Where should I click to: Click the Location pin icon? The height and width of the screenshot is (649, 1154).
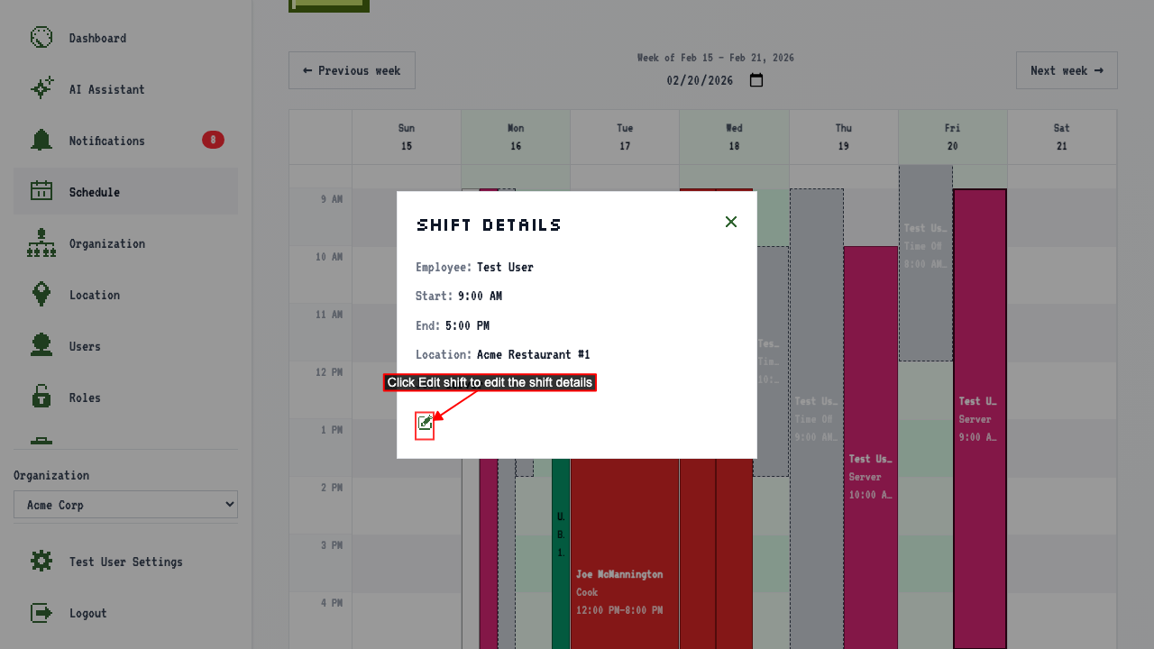[41, 295]
